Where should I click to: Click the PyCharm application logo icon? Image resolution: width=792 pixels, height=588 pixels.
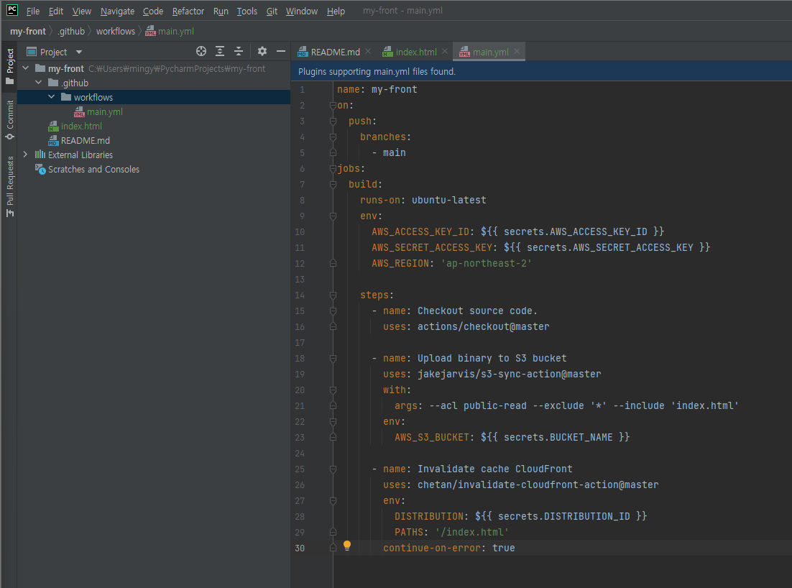12,10
